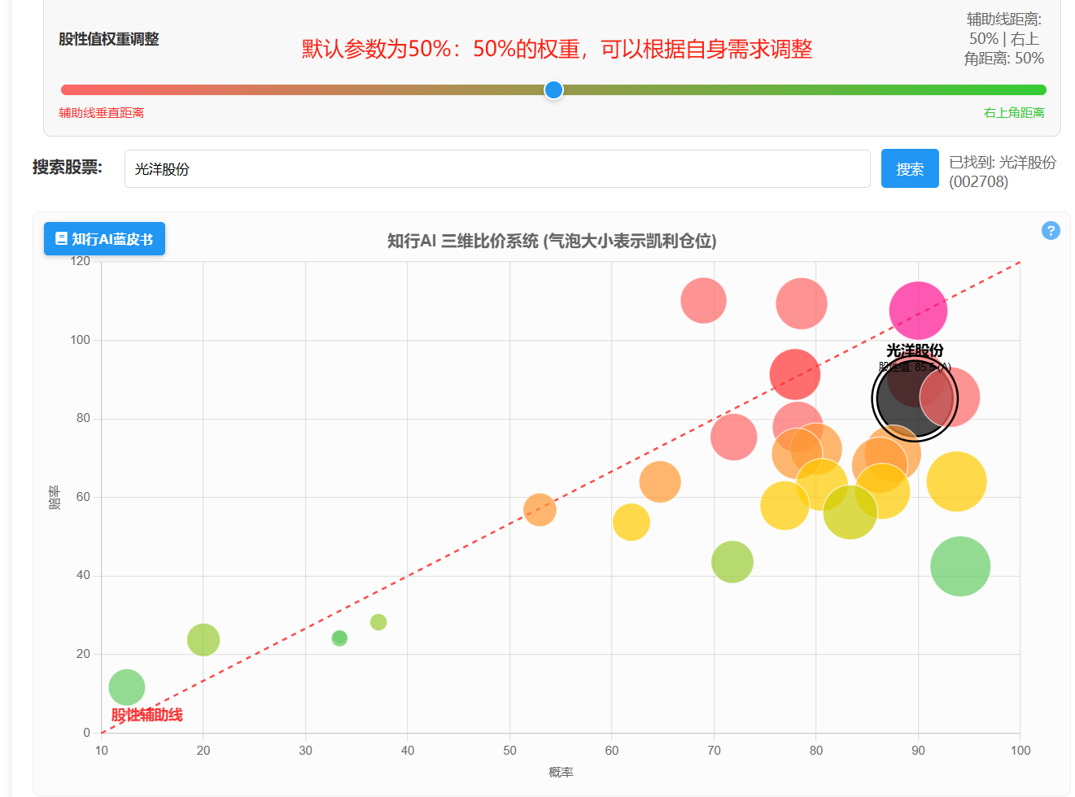Click the red 股性辅助线 label
Screen dimensions: 1075x797
coord(147,715)
